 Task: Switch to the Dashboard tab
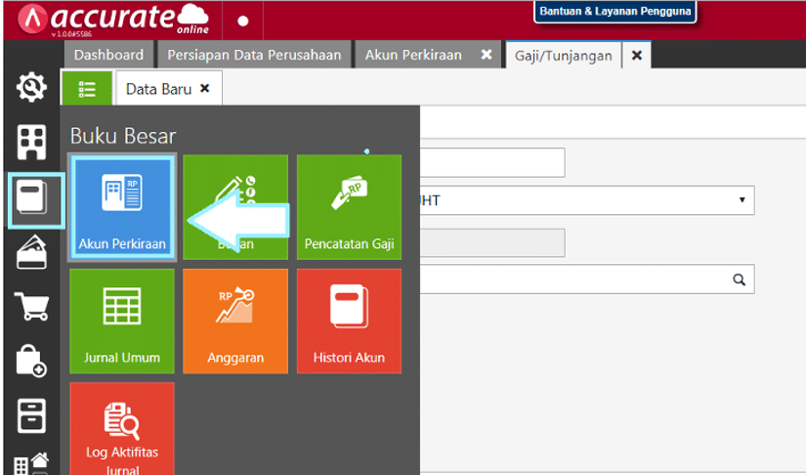pyautogui.click(x=108, y=55)
